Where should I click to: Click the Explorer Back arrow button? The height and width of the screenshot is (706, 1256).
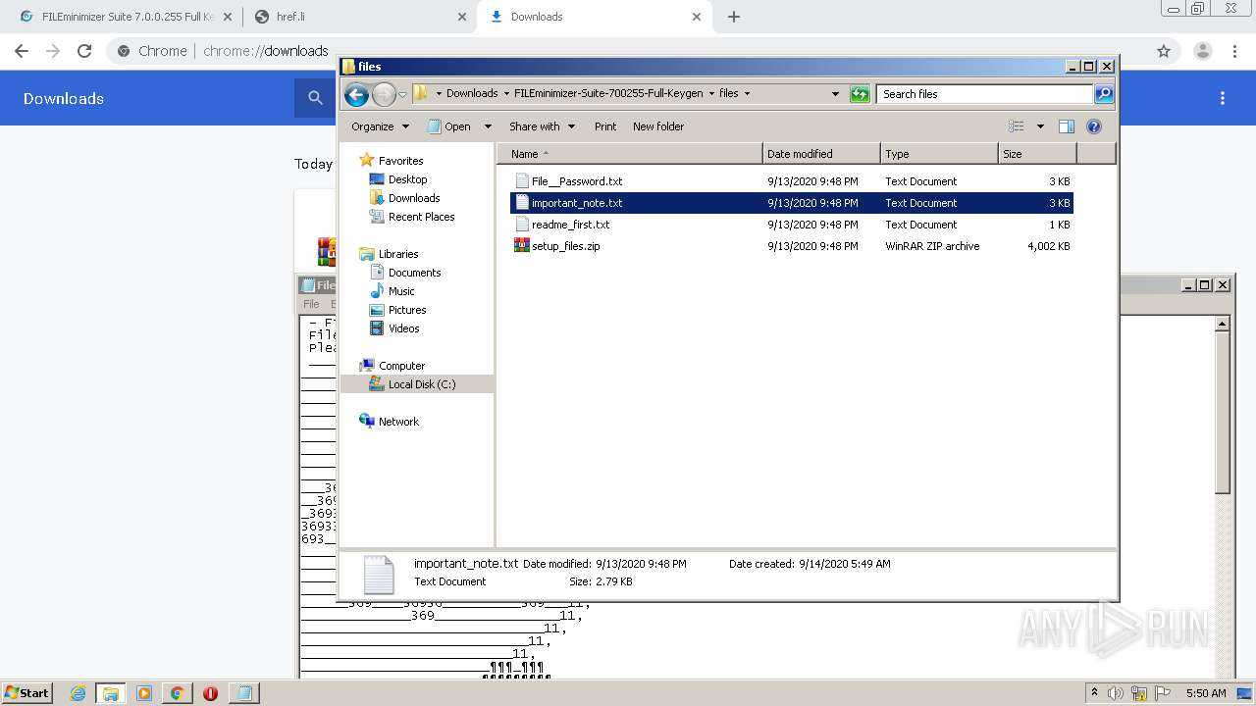pos(356,94)
